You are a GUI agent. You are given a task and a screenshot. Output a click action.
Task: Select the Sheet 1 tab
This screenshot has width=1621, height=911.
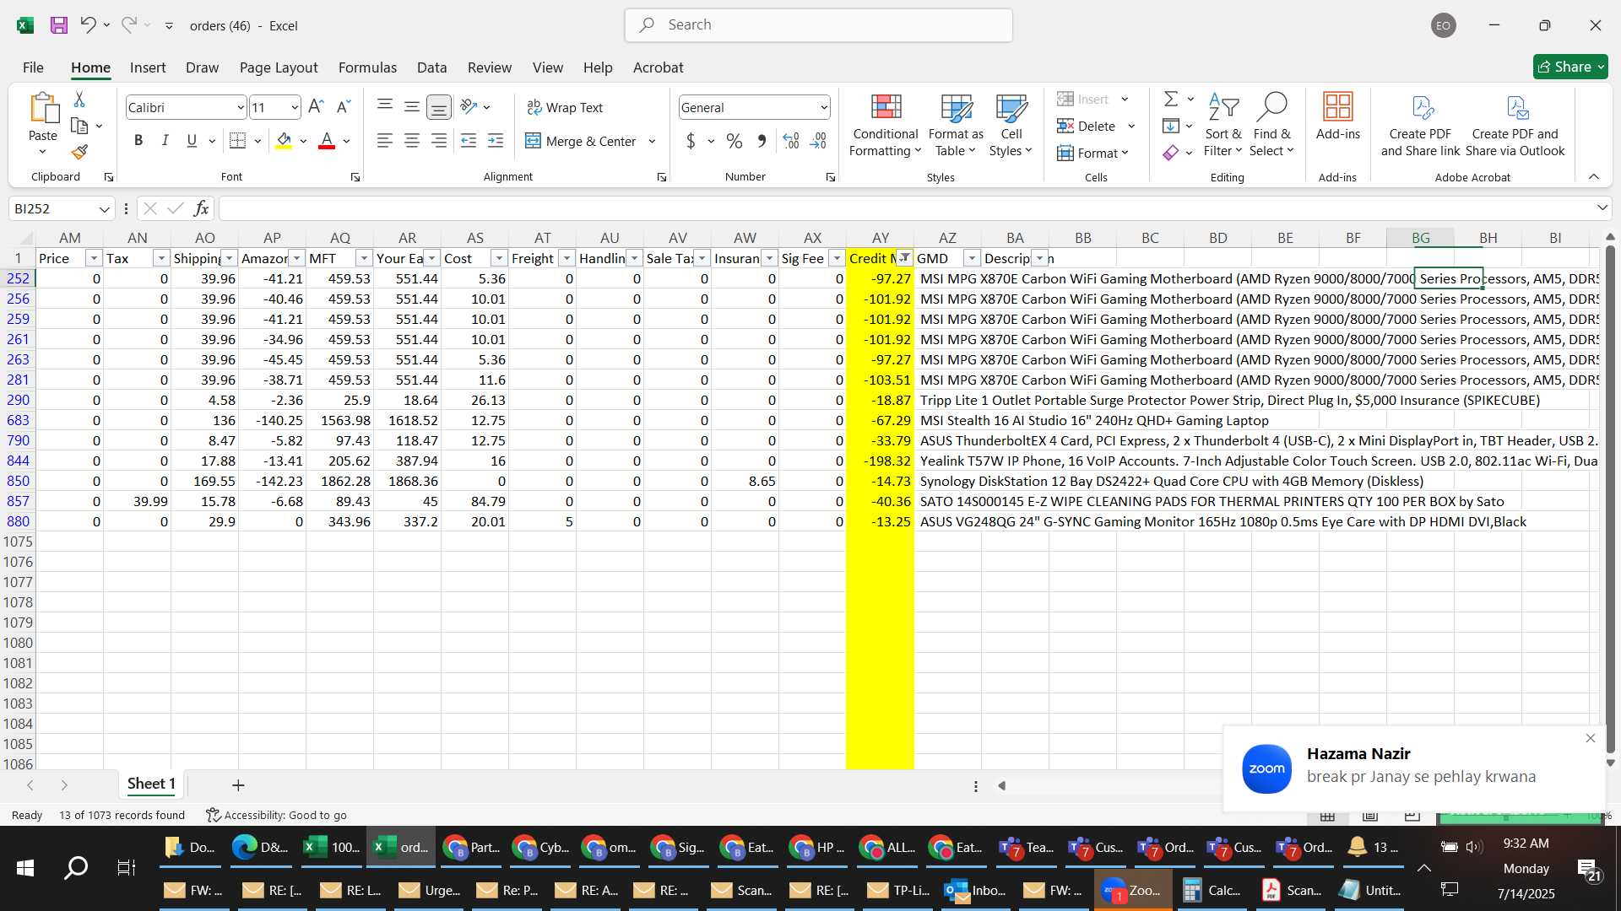pos(151,784)
